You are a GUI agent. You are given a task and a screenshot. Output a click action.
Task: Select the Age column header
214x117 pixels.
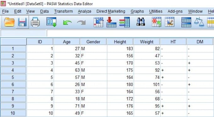[x=67, y=42]
